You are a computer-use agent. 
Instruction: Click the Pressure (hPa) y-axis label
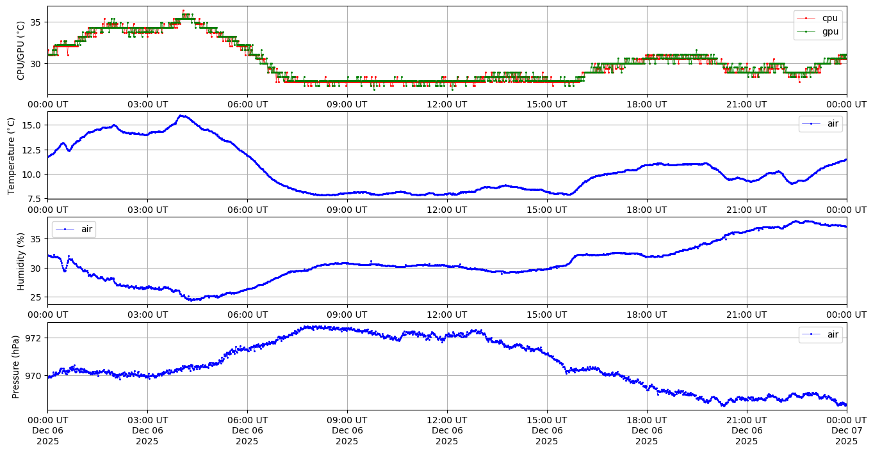[x=16, y=366]
